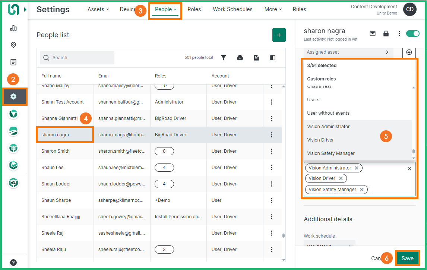Open the Rules tab
This screenshot has width=427, height=270.
click(299, 9)
